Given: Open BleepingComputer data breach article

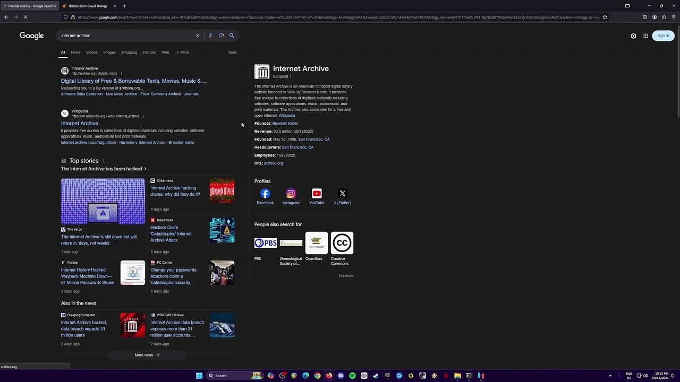Looking at the screenshot, I should [84, 328].
